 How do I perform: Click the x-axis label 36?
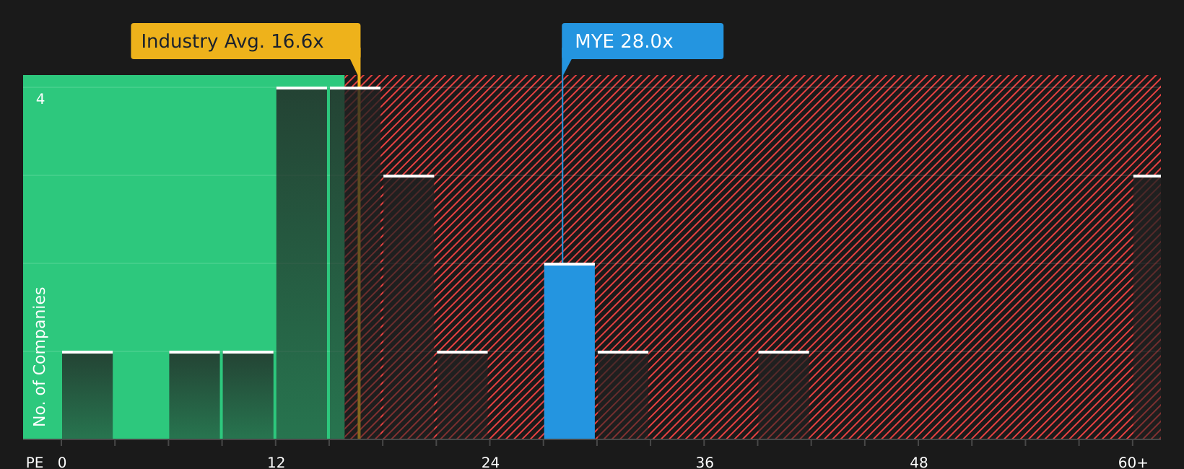705,462
